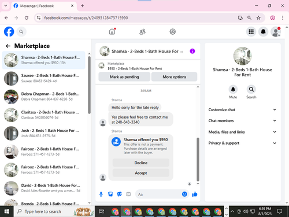Screen dimensions: 289x217
Task: Close the Messenger tab
Action: tap(72, 6)
